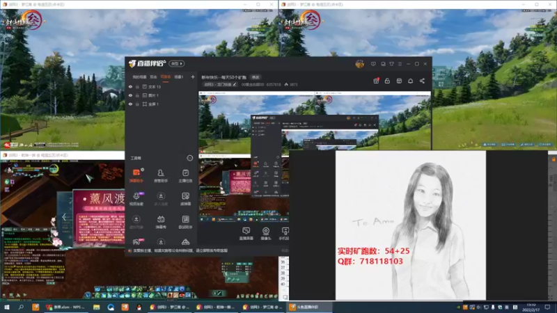557x313 pixels.
Task: Click the padlock icon in the stream info bar
Action: coord(387,81)
